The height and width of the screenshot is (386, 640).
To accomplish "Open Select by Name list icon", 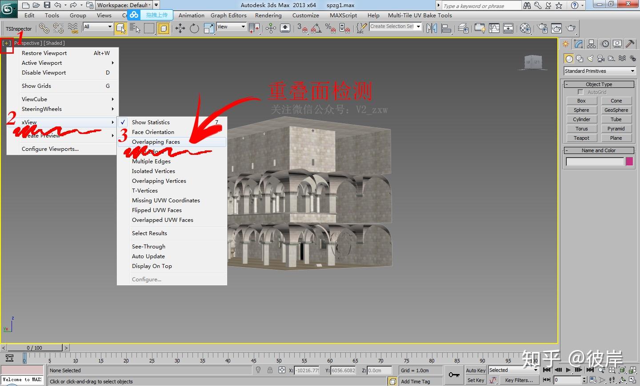I will (x=135, y=28).
